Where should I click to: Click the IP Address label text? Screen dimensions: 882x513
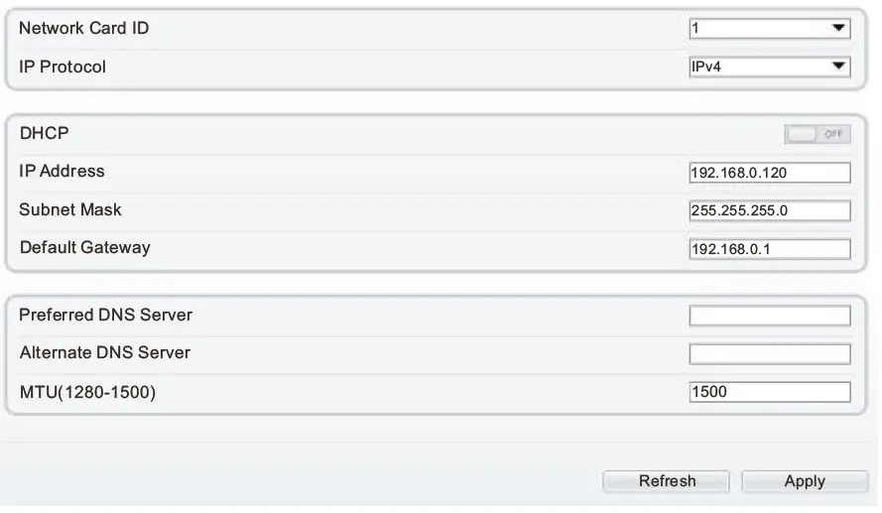coord(62,171)
